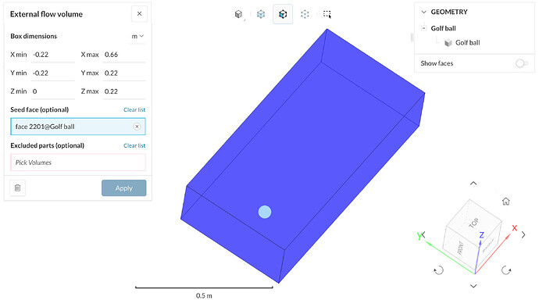The image size is (539, 300).
Task: Enable the box selection tool icon
Action: tap(327, 14)
